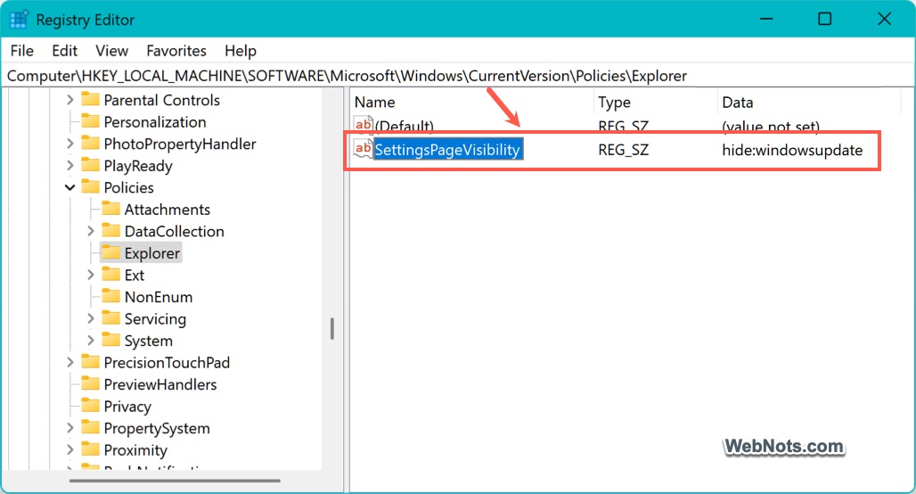
Task: Click the Attachments folder icon
Action: pyautogui.click(x=110, y=208)
